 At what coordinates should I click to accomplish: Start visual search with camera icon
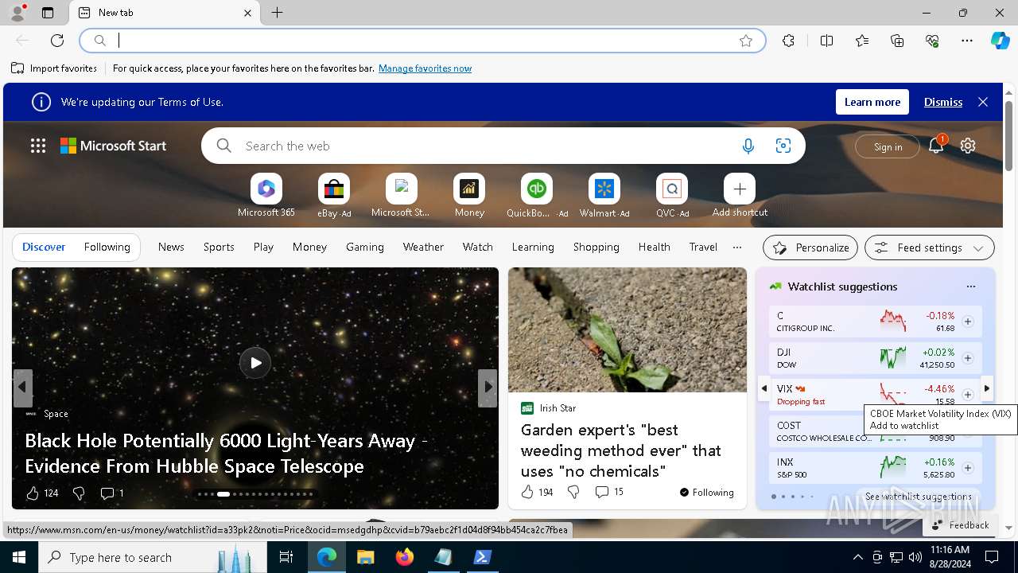click(783, 146)
